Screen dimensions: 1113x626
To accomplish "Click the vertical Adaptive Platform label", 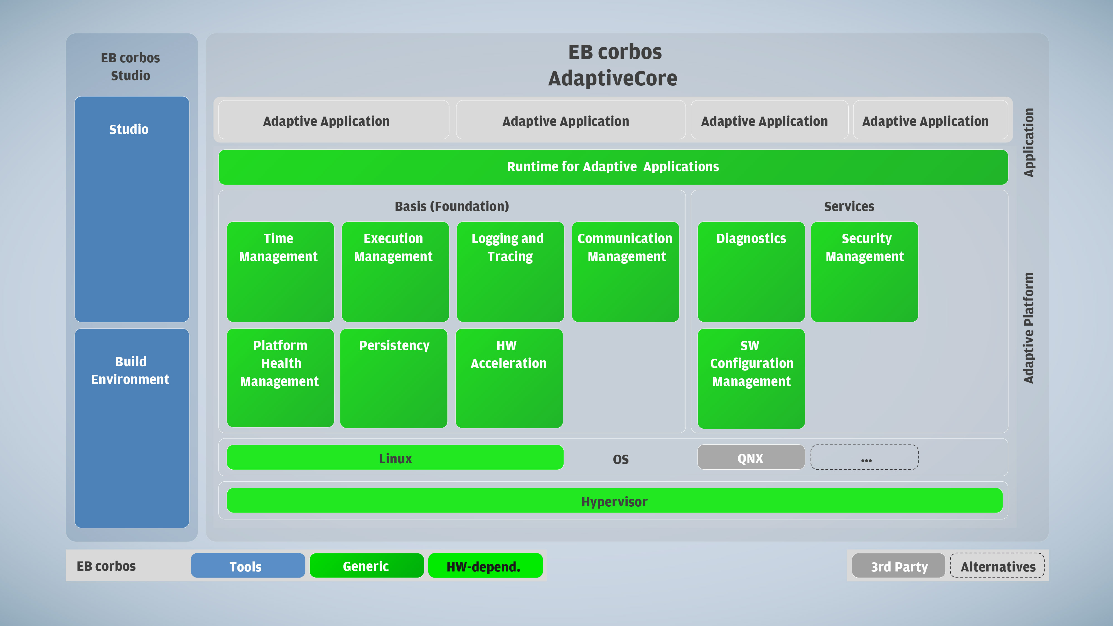I will point(1029,327).
